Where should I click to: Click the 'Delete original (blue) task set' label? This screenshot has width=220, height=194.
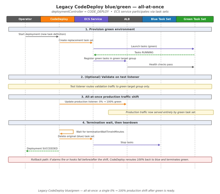tap(76, 136)
